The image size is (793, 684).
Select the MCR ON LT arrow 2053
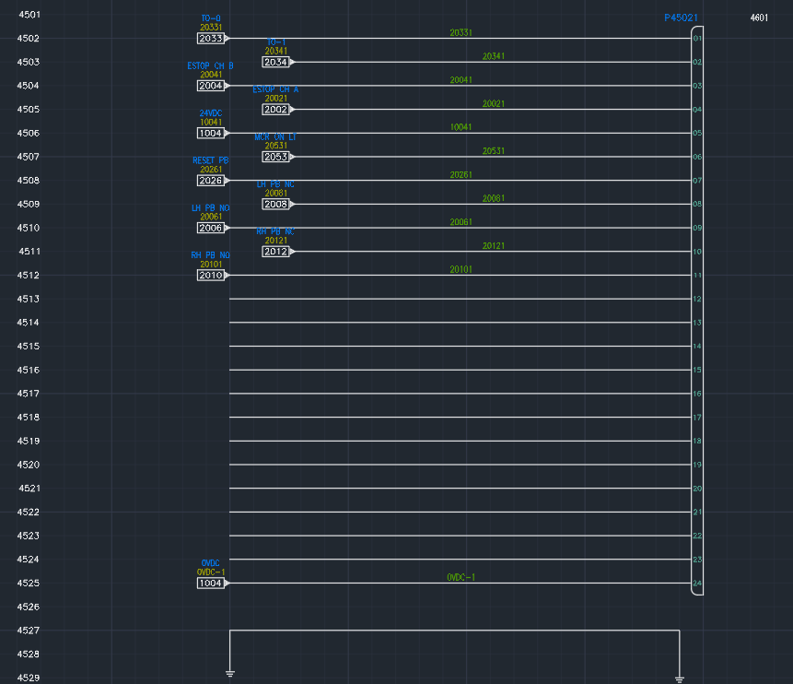point(277,157)
